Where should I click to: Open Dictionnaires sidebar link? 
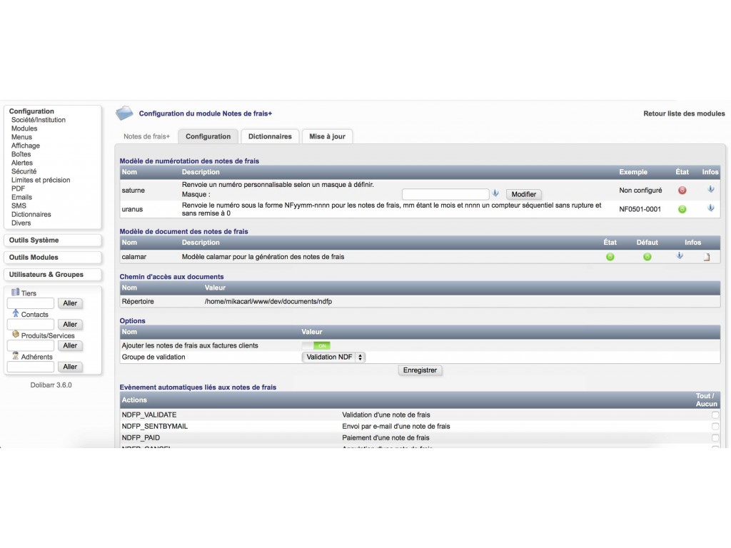[31, 214]
